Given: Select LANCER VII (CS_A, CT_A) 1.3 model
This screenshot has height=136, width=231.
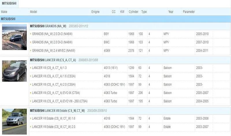Looking at the screenshot, I should pos(49,68).
